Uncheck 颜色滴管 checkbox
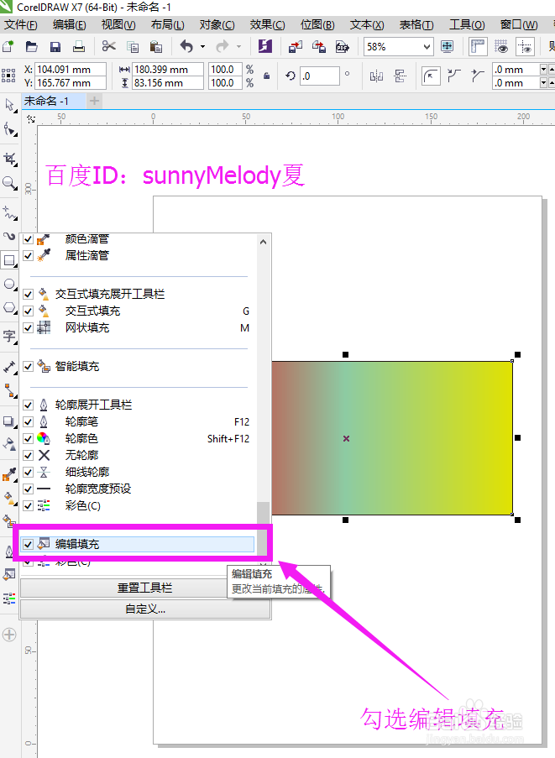 (x=28, y=238)
